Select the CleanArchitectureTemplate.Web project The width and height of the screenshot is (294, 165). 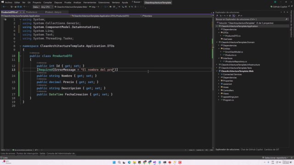click(x=237, y=71)
